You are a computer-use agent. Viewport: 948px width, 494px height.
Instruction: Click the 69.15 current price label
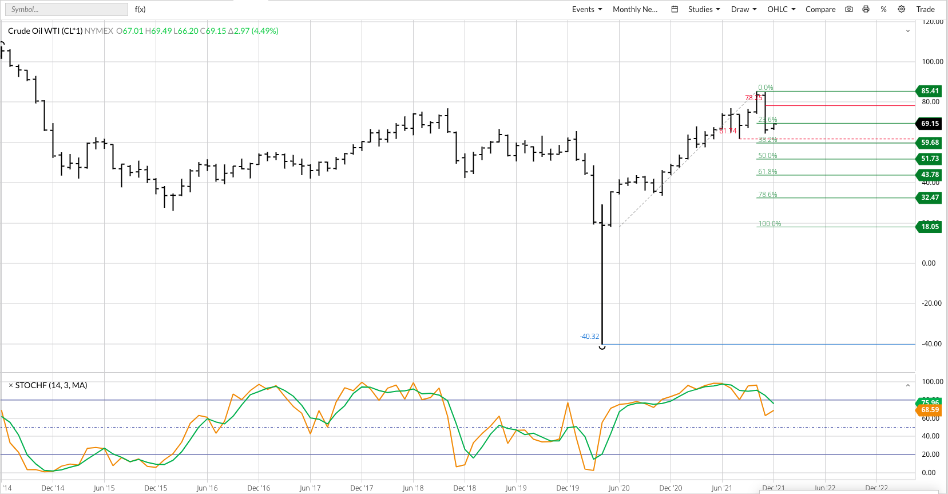(930, 124)
